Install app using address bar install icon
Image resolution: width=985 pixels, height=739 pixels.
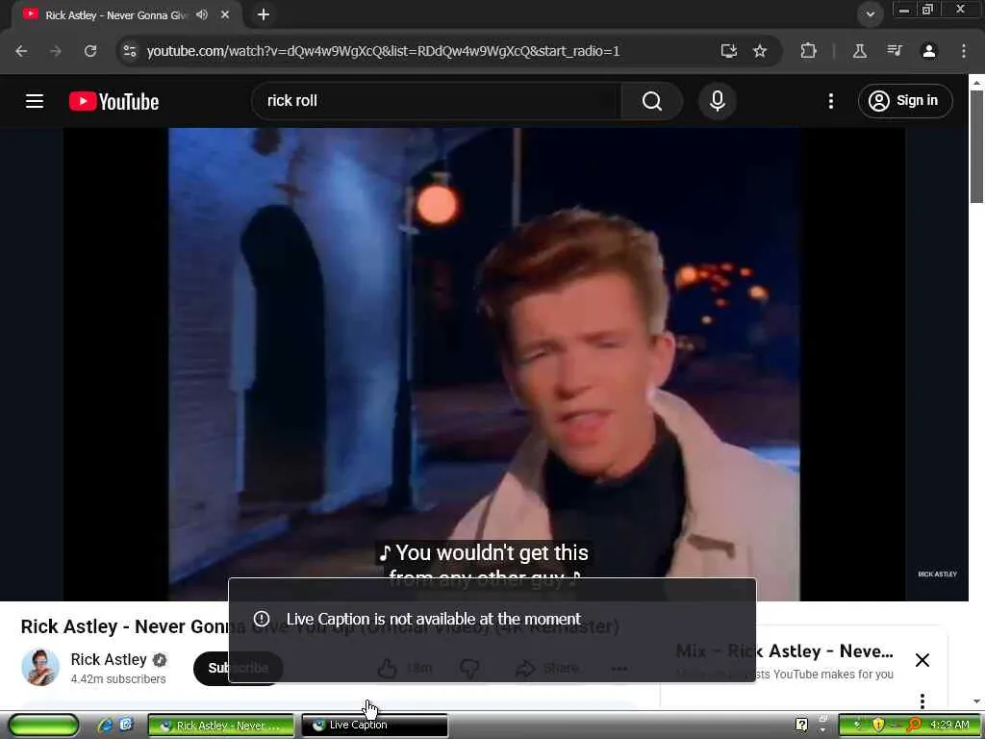tap(729, 51)
